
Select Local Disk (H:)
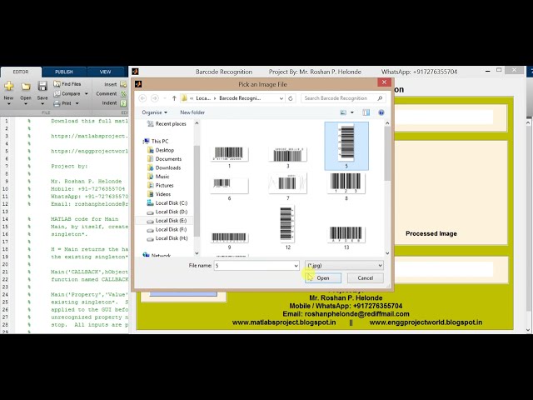pyautogui.click(x=167, y=238)
